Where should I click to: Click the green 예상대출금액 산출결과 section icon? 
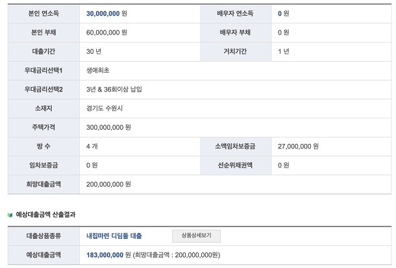click(x=10, y=213)
